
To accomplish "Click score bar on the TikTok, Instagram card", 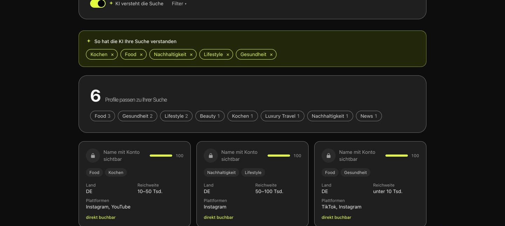I will pos(397,156).
